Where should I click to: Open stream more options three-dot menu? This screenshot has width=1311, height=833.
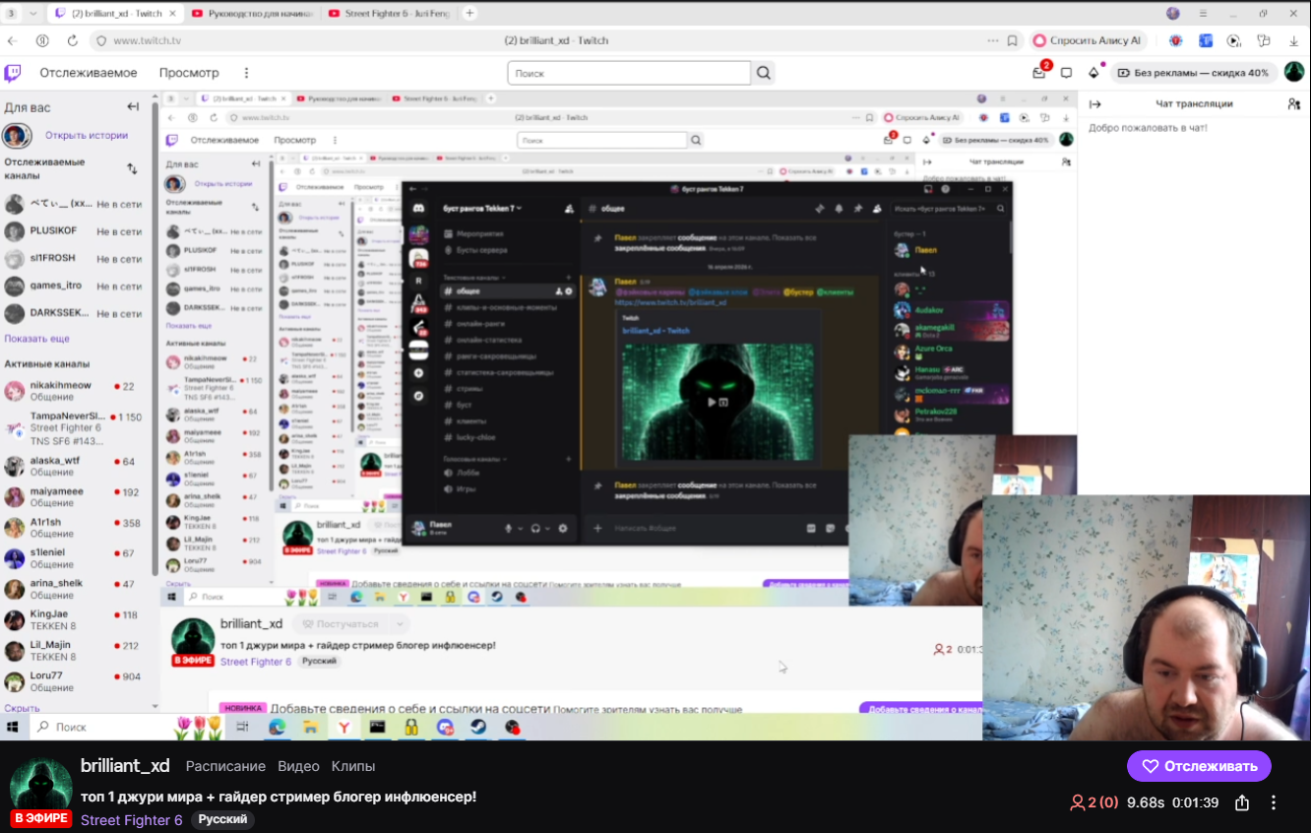[x=1274, y=802]
